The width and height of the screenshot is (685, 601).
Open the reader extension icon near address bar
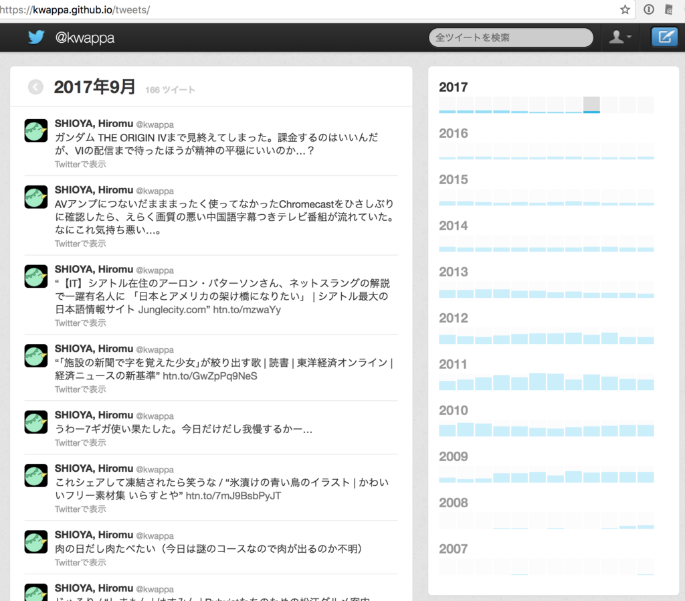pyautogui.click(x=669, y=9)
